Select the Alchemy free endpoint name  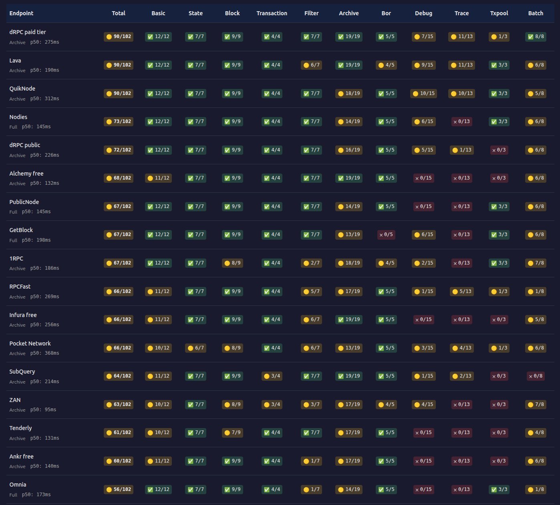coord(26,174)
